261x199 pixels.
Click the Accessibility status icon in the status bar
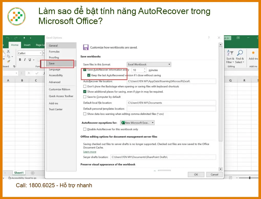click(x=10, y=178)
